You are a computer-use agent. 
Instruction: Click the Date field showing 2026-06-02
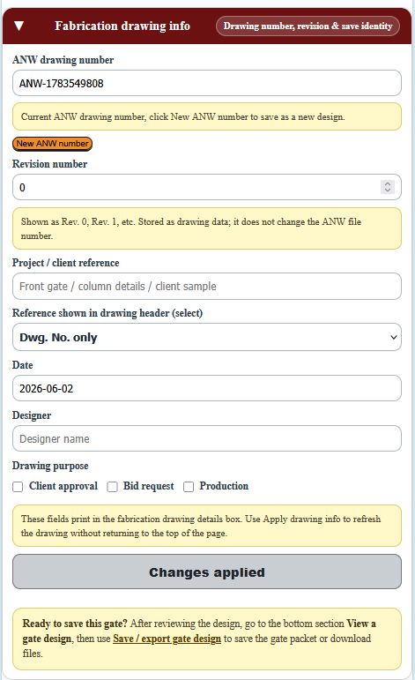207,388
